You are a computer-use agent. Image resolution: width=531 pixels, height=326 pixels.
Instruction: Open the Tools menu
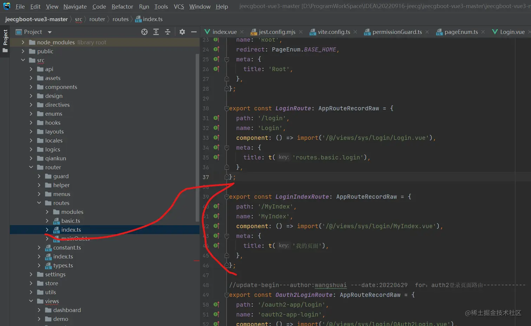pos(161,7)
